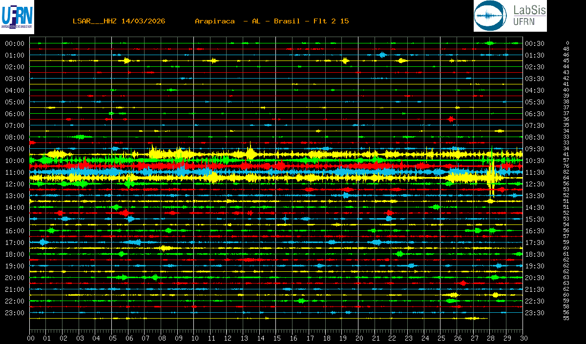
Task: Select the 11:30 label on the right axis
Action: tap(535, 172)
